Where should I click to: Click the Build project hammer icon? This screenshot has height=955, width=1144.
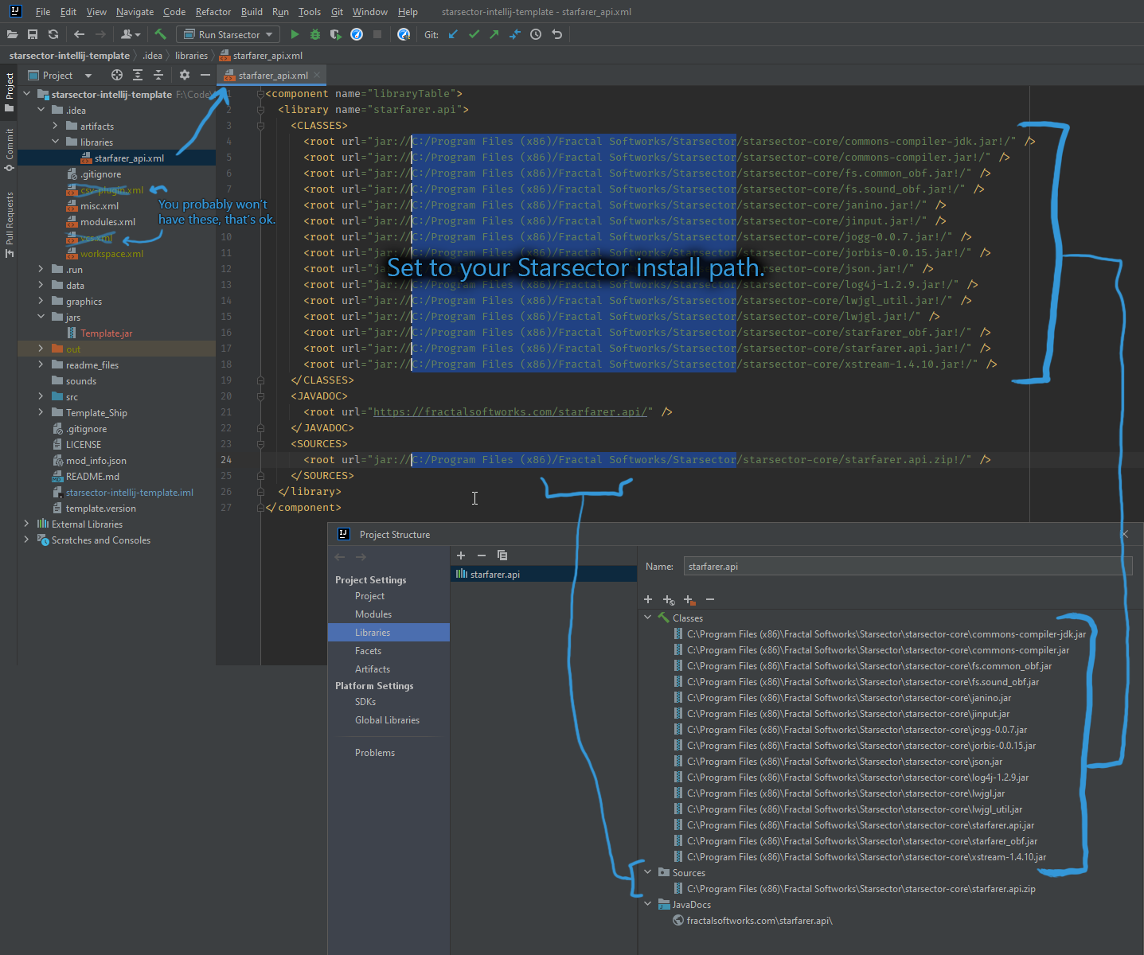pos(160,34)
